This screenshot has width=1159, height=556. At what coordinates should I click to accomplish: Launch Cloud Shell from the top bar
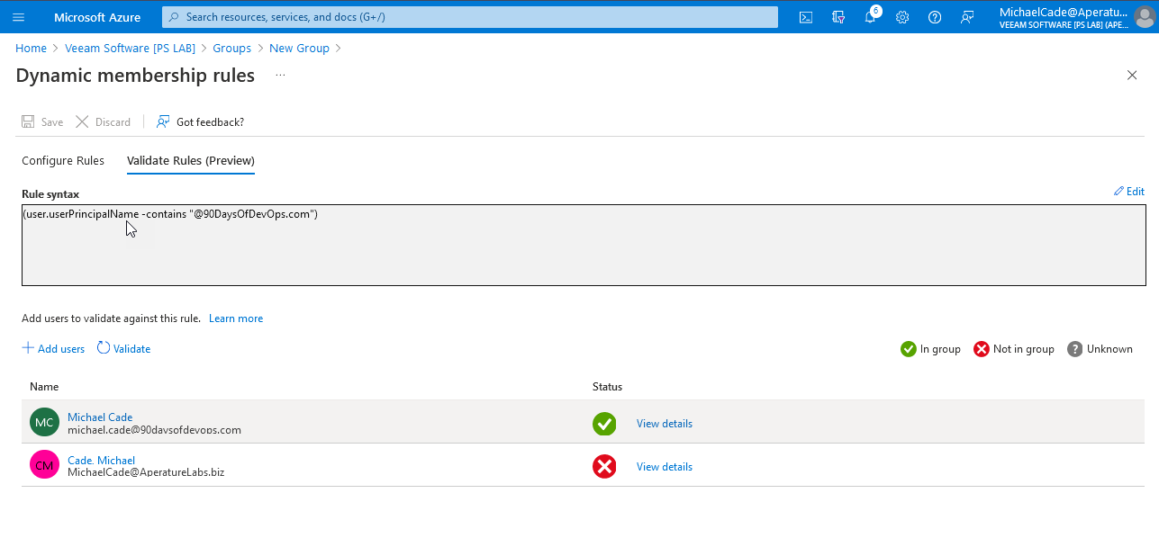click(x=806, y=17)
